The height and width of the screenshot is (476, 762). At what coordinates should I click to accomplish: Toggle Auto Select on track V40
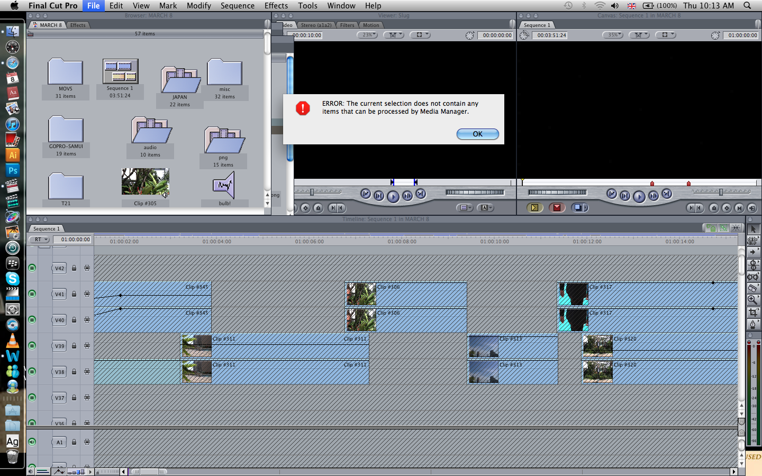(87, 320)
